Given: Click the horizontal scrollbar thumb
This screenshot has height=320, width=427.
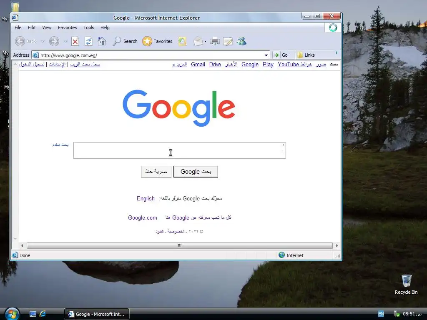Looking at the screenshot, I should [179, 246].
